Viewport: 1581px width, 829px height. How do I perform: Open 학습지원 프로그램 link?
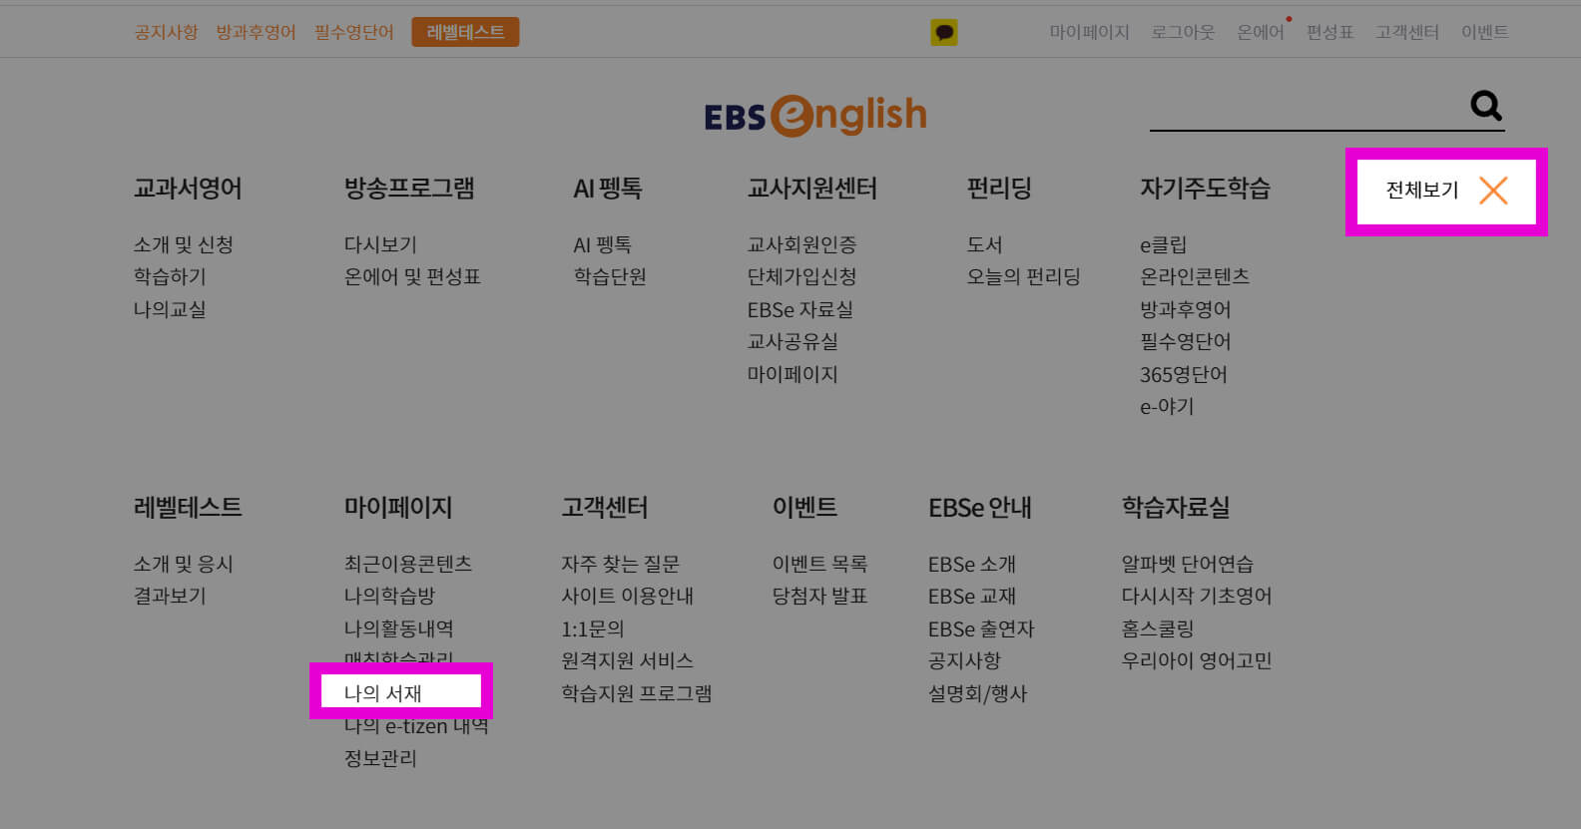(637, 693)
